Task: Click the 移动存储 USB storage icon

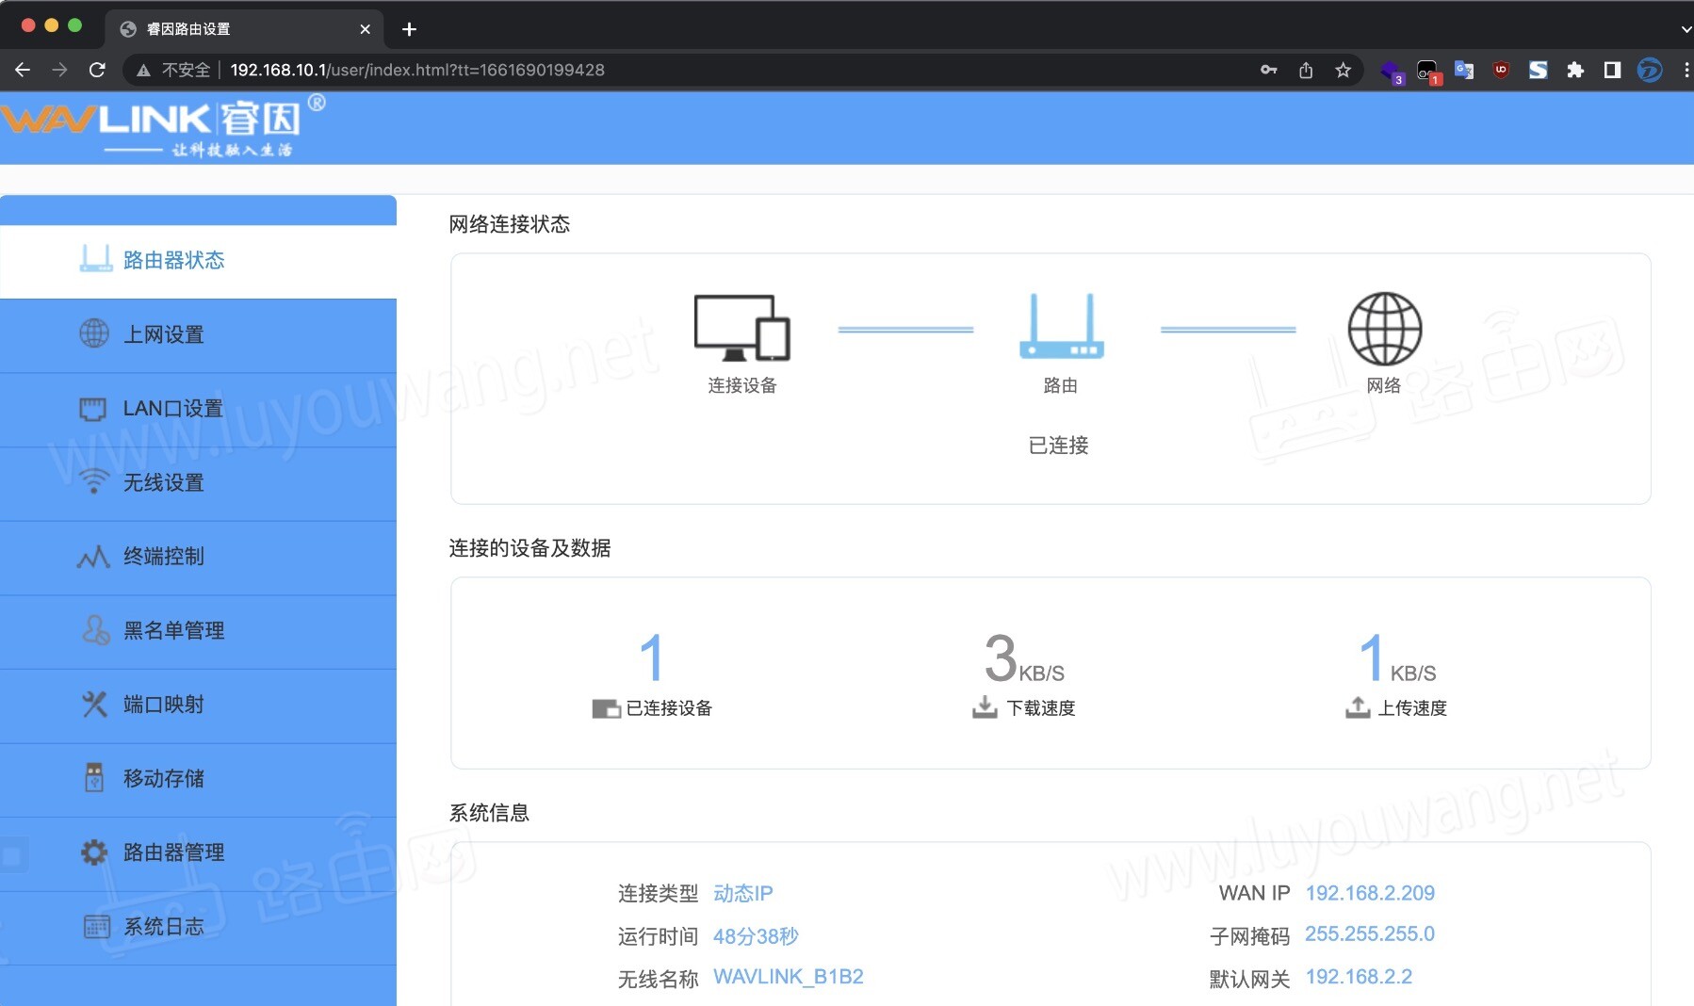Action: [93, 778]
